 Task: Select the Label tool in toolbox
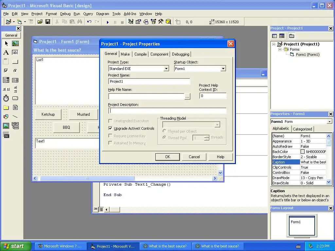(6, 53)
